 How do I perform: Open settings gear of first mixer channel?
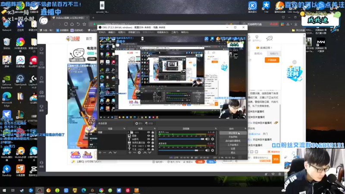[x=213, y=139]
